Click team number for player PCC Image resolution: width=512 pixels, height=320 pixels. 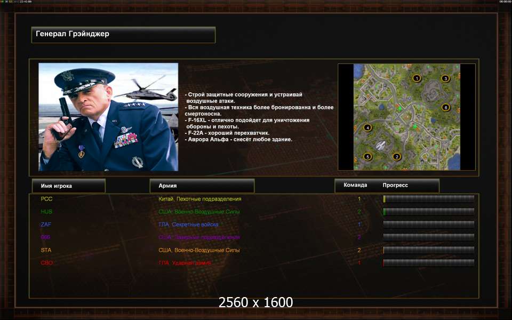click(359, 199)
